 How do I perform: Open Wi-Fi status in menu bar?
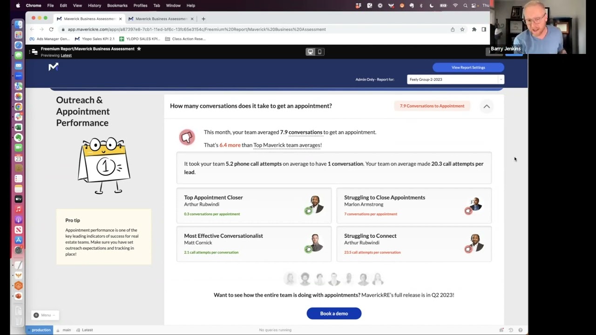(x=455, y=5)
